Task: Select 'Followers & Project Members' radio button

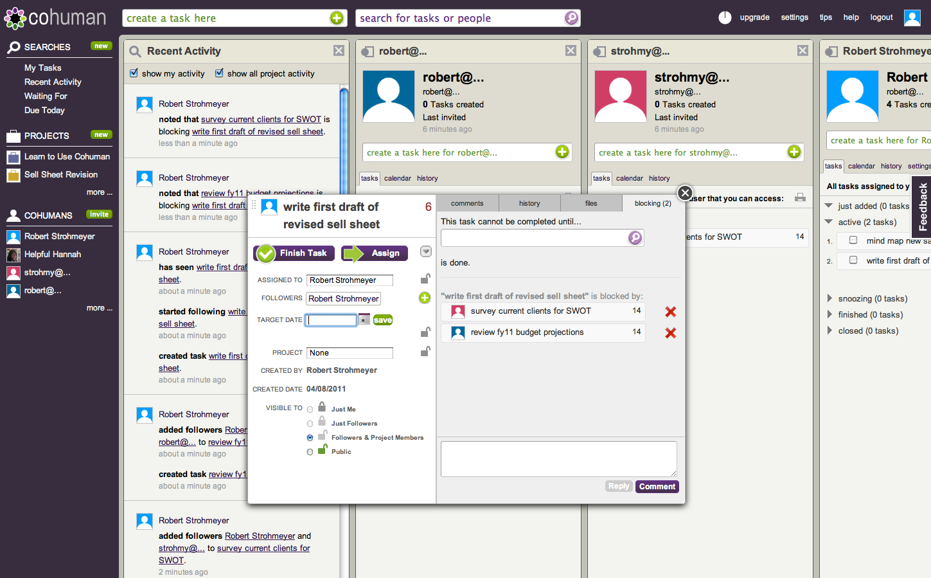Action: [x=310, y=438]
